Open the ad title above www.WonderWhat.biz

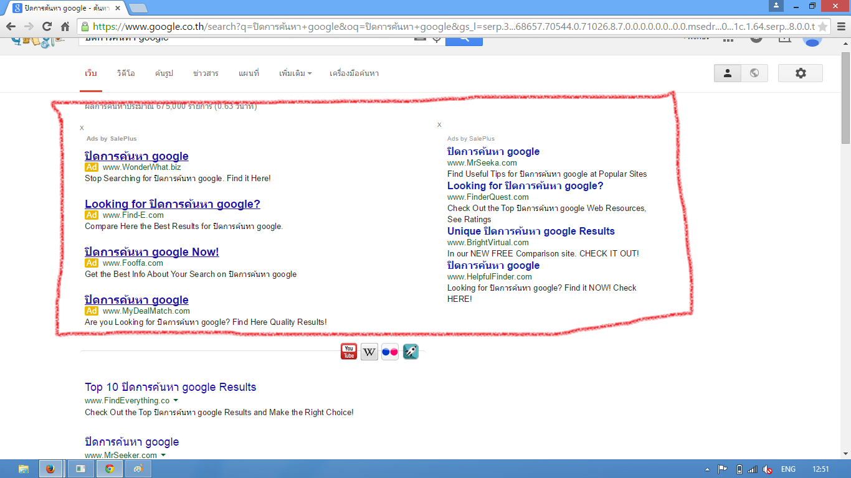tap(136, 156)
